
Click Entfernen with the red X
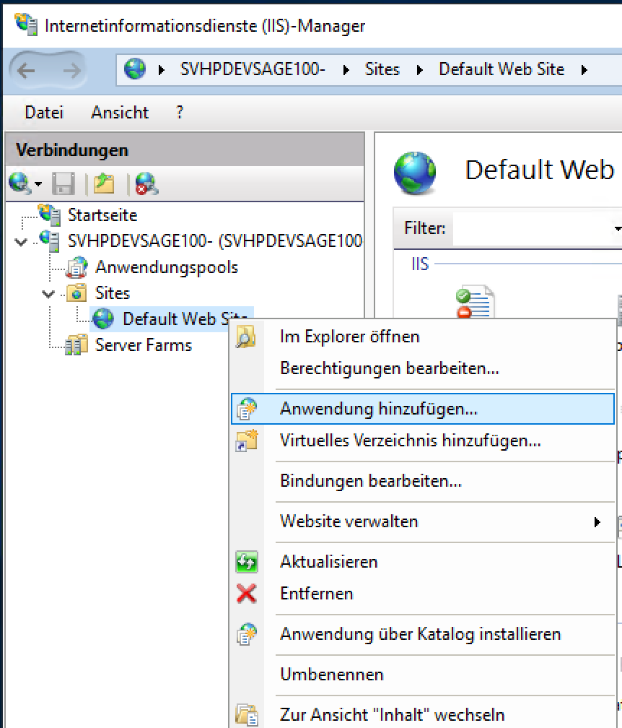click(x=316, y=594)
